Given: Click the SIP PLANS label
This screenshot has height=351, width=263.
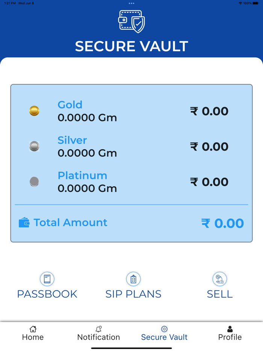Looking at the screenshot, I should [x=133, y=294].
